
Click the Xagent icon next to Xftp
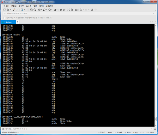(64, 10)
